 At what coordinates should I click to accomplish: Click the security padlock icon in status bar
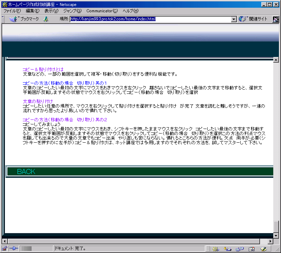pyautogui.click(x=5, y=248)
